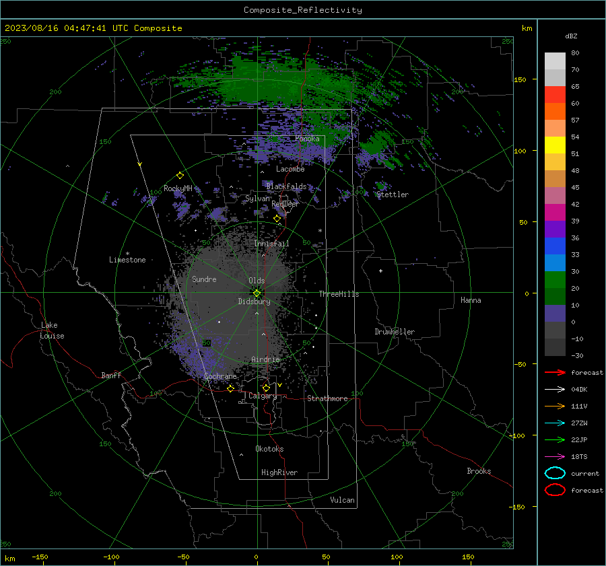The image size is (606, 566).
Task: Click the ThreeHills city label
Action: pyautogui.click(x=339, y=294)
